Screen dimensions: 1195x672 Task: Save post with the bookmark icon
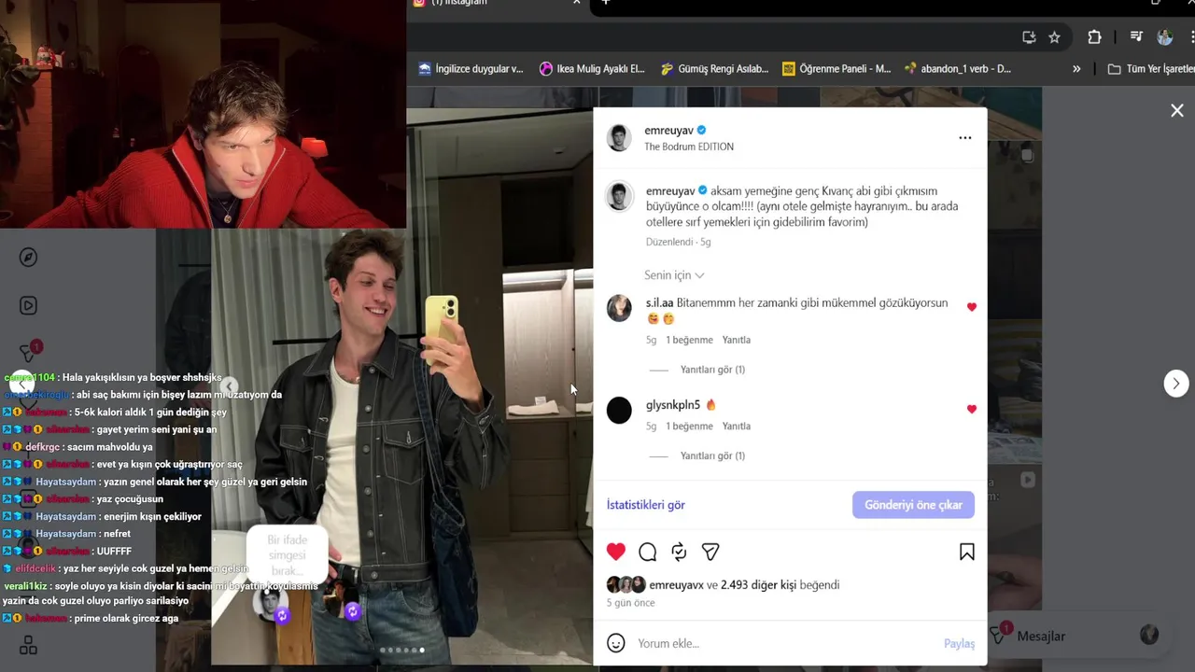967,552
